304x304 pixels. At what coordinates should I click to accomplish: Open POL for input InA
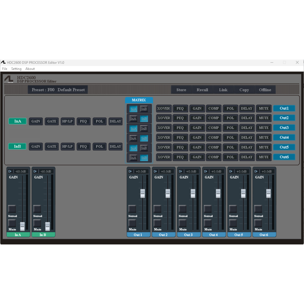click(x=99, y=121)
